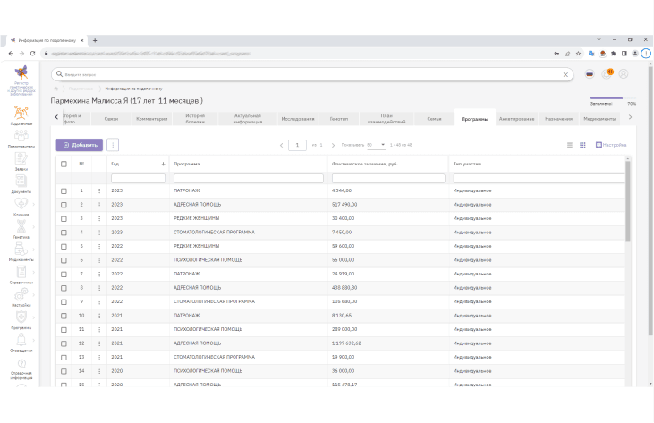Go to previous page of results
This screenshot has width=654, height=423.
(x=282, y=146)
